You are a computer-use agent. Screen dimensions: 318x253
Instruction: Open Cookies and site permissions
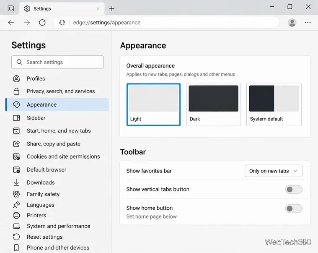[x=57, y=156]
